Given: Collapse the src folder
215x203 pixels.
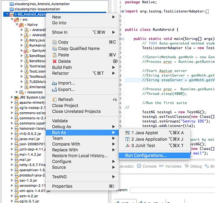Looking at the screenshot, I should tap(12, 19).
